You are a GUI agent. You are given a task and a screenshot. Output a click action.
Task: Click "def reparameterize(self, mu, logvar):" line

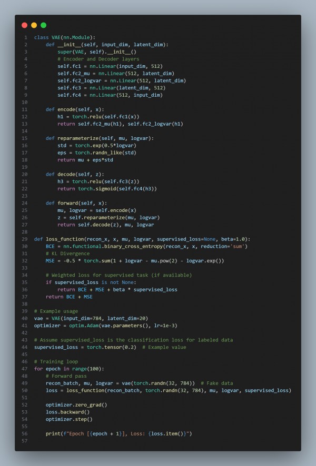point(100,138)
